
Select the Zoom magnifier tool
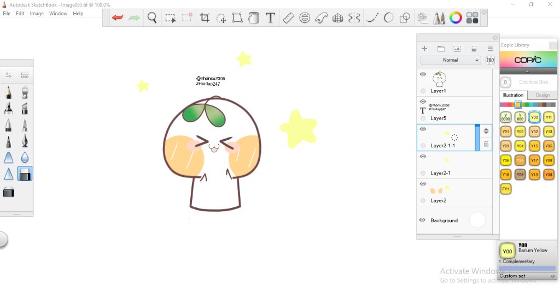coord(152,18)
